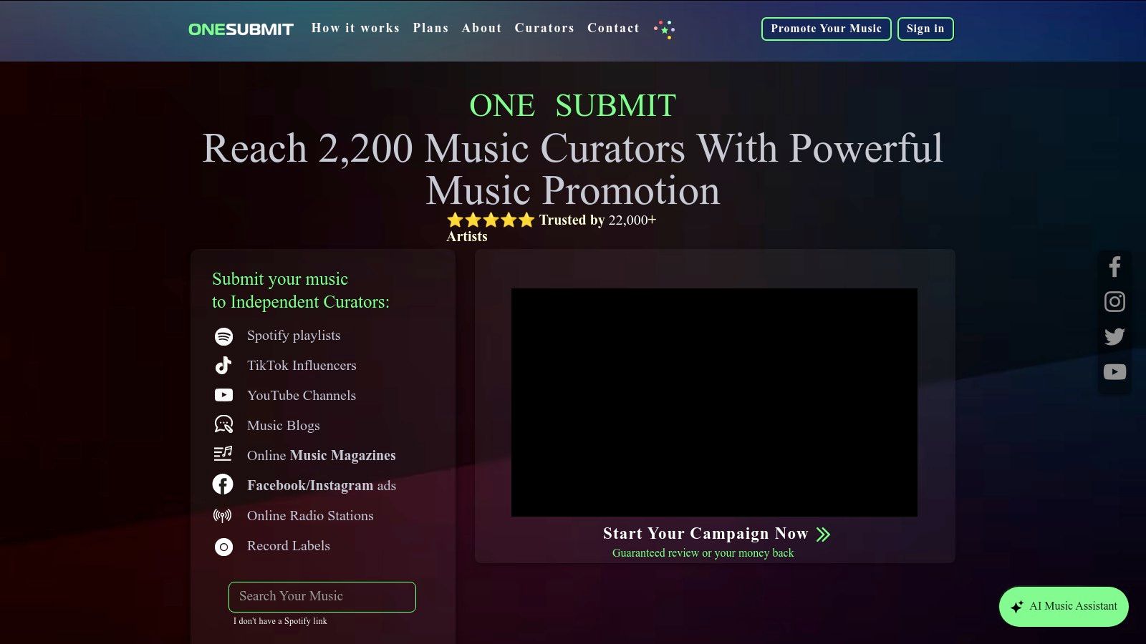1146x644 pixels.
Task: Open the Twitter social icon in sidebar
Action: [x=1114, y=336]
